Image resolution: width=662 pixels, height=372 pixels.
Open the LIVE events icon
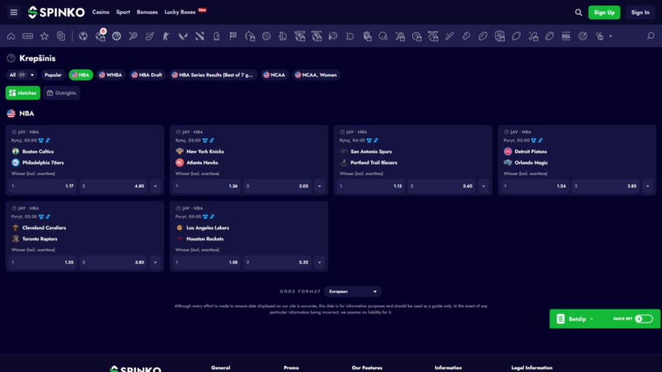(x=28, y=36)
